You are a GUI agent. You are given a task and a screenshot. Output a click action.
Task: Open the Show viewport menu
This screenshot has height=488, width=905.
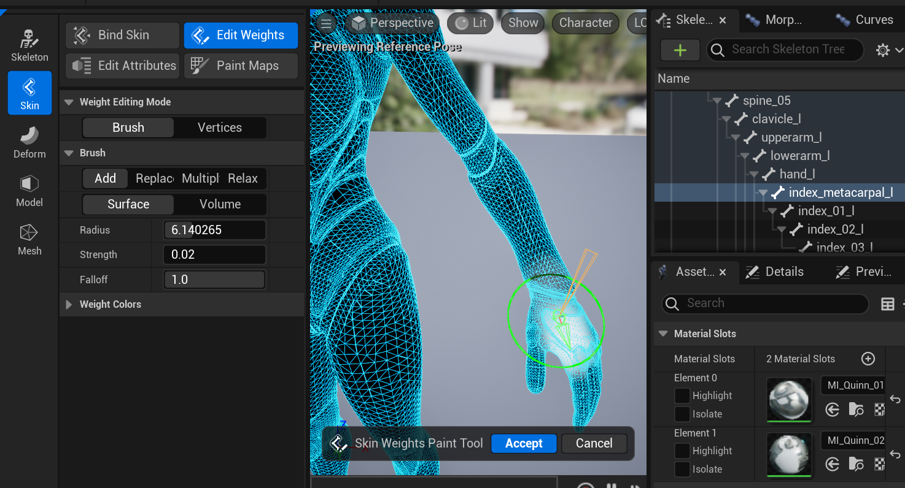523,23
